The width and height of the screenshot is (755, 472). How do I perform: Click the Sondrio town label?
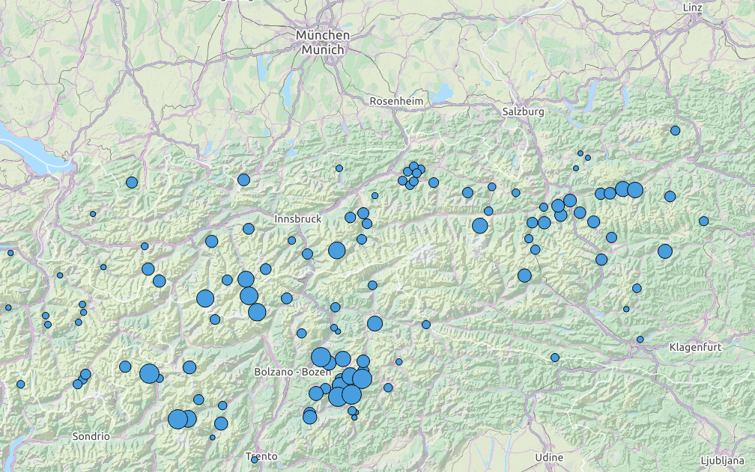click(x=91, y=436)
